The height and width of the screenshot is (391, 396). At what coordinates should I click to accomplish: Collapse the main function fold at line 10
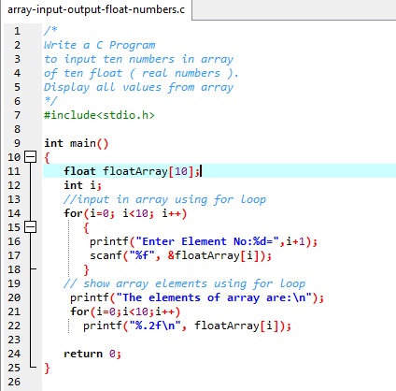tap(31, 157)
